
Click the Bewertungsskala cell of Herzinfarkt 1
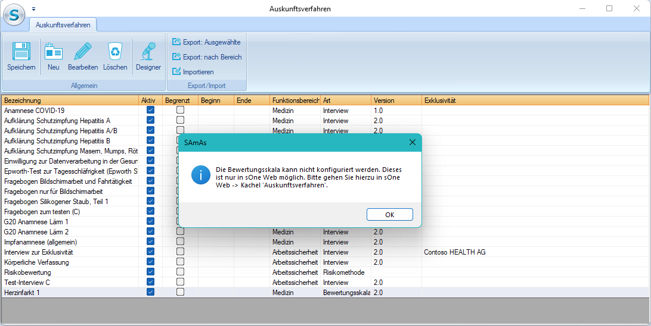tap(346, 293)
